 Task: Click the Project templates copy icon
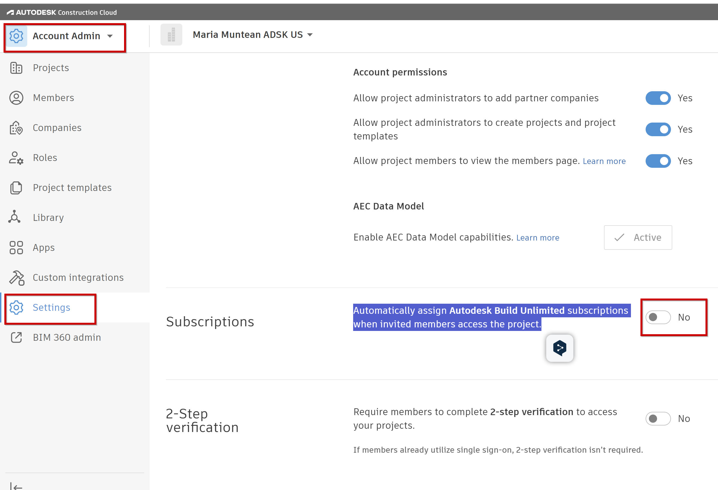[16, 188]
